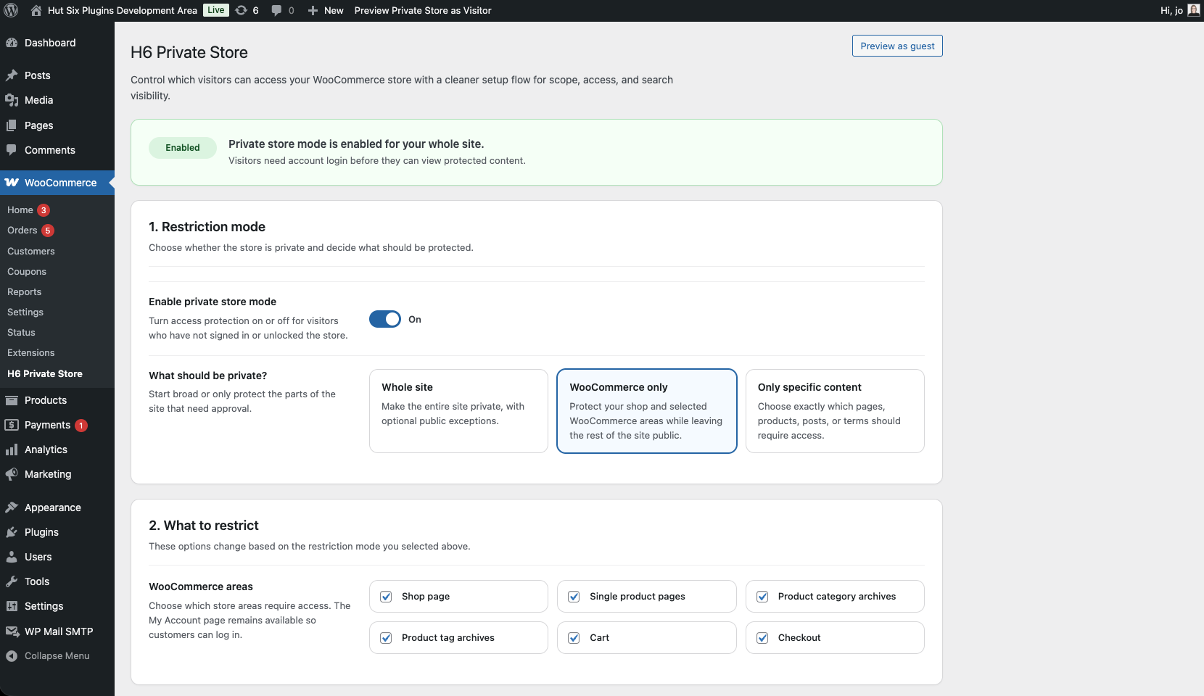Image resolution: width=1204 pixels, height=696 pixels.
Task: Click the 'H6 Private Store' page title
Action: (x=189, y=52)
